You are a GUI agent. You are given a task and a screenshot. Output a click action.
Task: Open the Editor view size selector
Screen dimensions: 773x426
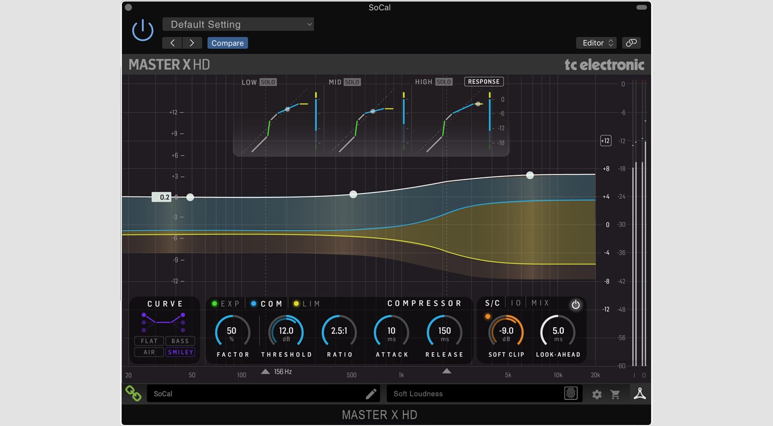pyautogui.click(x=596, y=43)
